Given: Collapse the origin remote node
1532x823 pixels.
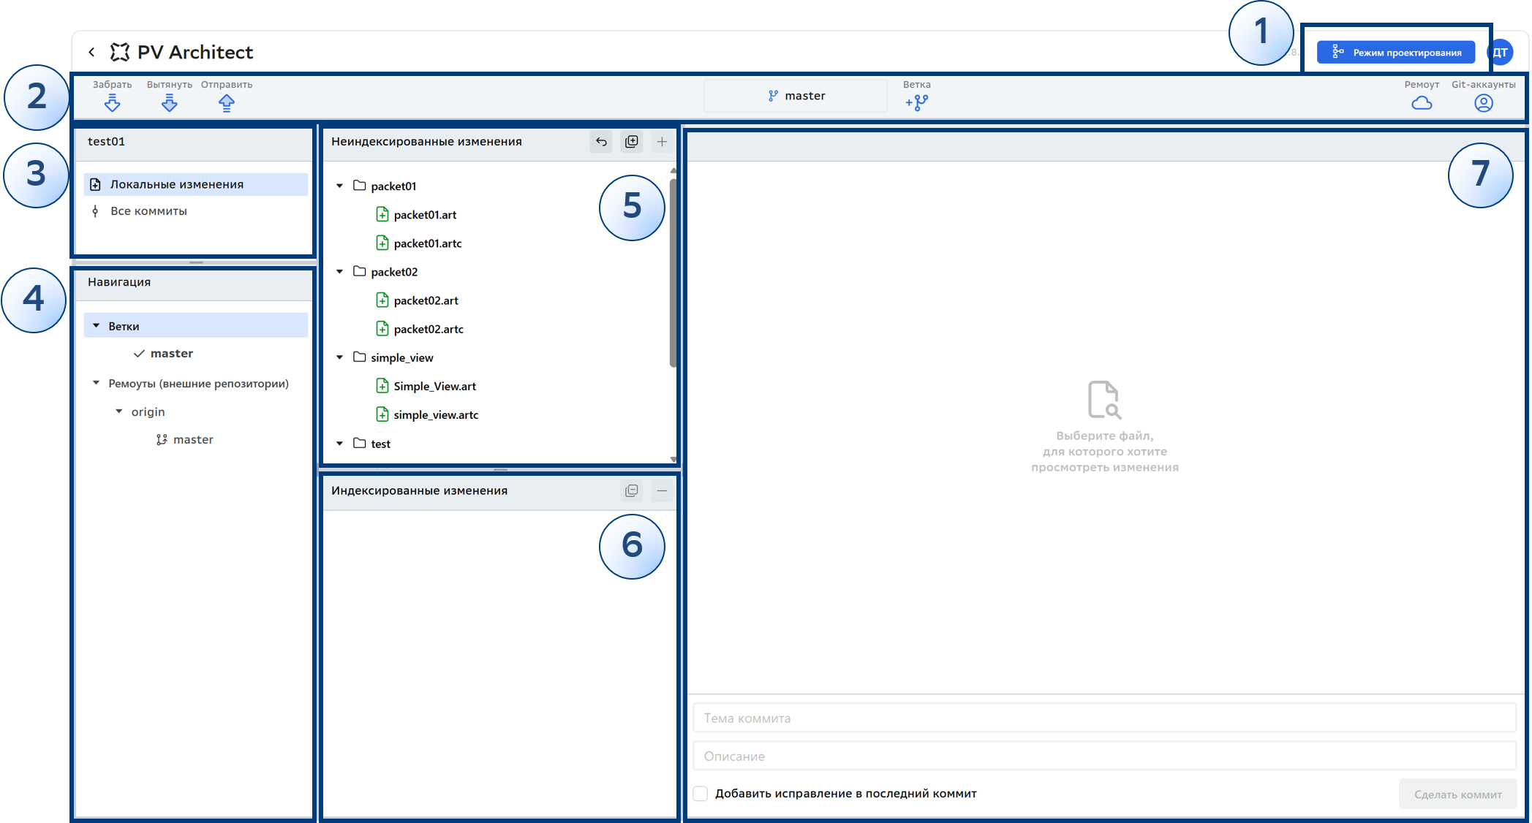Looking at the screenshot, I should [x=119, y=411].
